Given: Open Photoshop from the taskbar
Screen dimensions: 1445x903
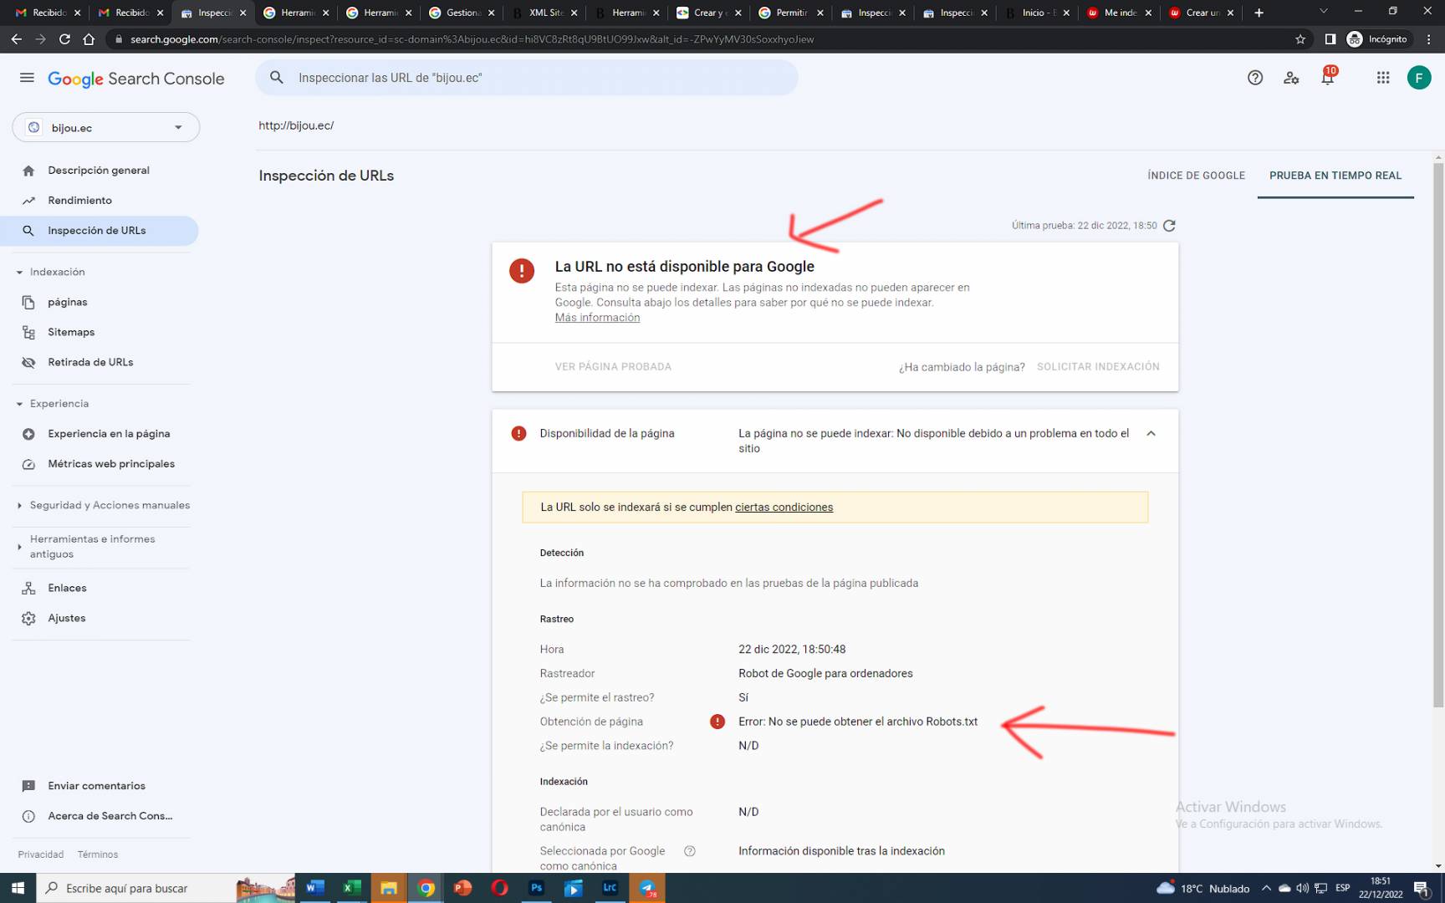Looking at the screenshot, I should tap(537, 888).
